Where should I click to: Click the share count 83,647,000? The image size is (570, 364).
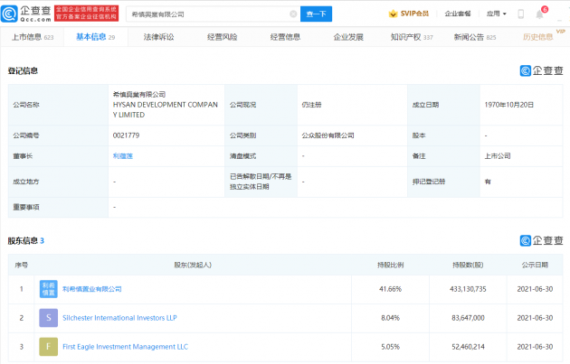click(x=468, y=318)
